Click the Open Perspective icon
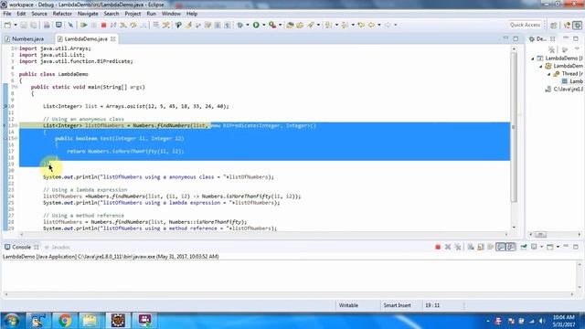The width and height of the screenshot is (585, 329). pyautogui.click(x=554, y=25)
